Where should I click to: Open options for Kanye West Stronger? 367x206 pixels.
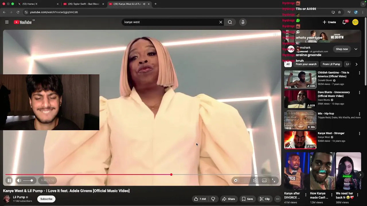click(x=359, y=134)
